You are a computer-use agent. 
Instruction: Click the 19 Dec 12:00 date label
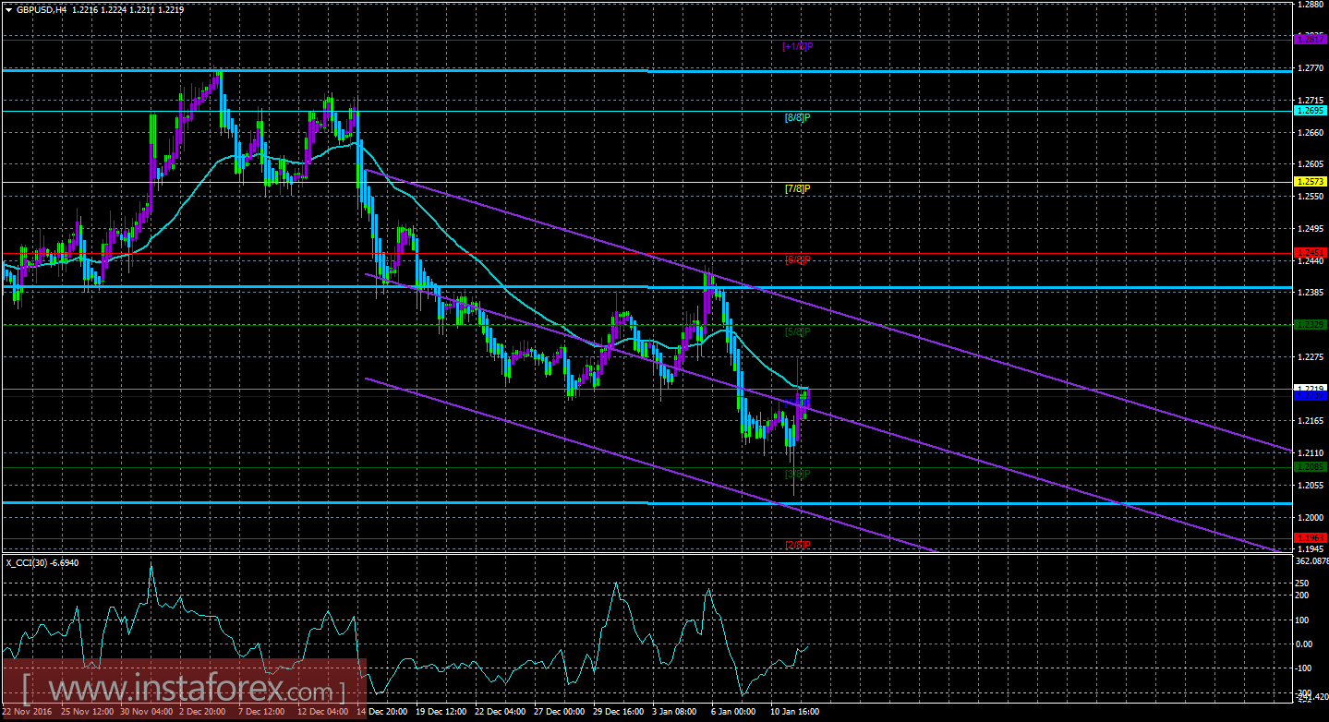click(x=443, y=713)
